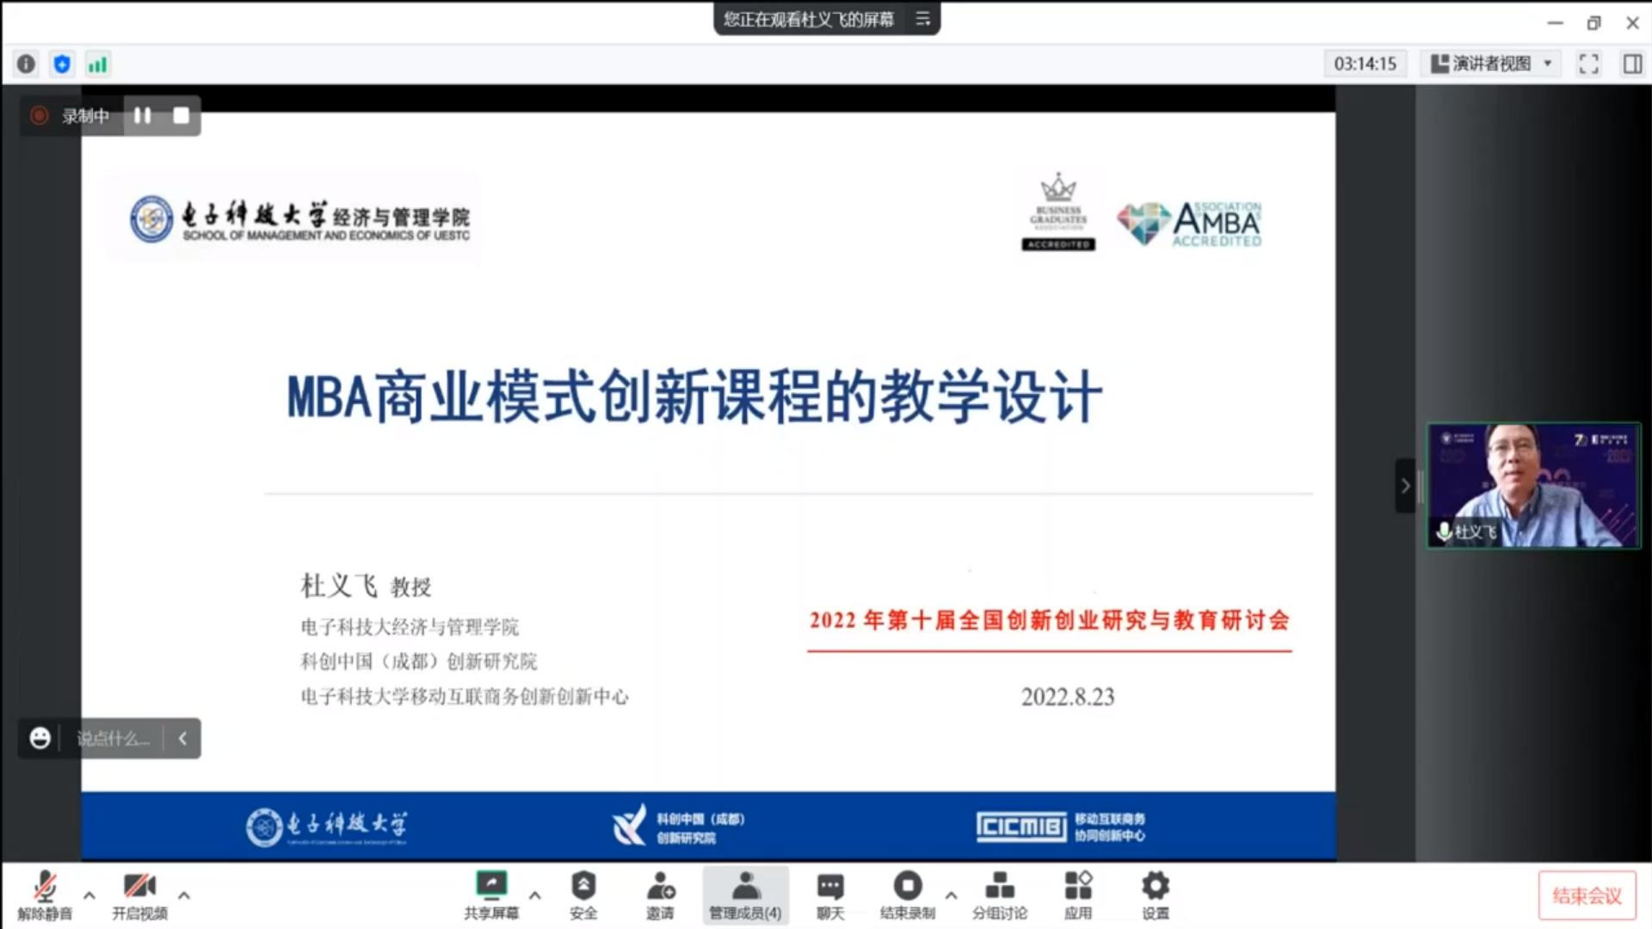Open the Settings (设置) gear

pyautogui.click(x=1155, y=894)
